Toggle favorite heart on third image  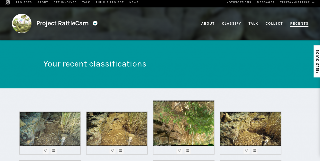[179, 151]
